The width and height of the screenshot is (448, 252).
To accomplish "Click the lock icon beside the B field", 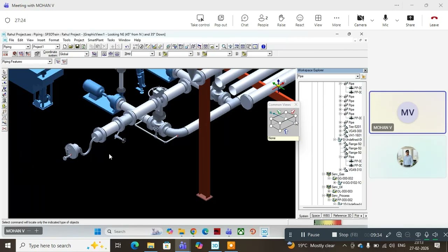I will [244, 54].
